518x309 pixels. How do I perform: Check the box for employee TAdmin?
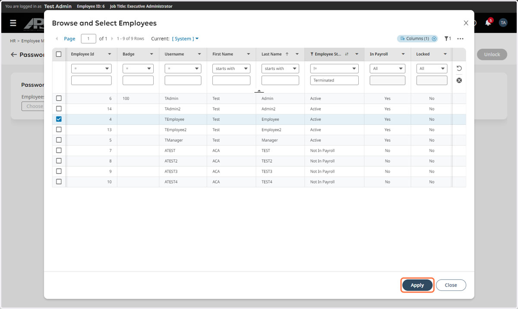(59, 98)
